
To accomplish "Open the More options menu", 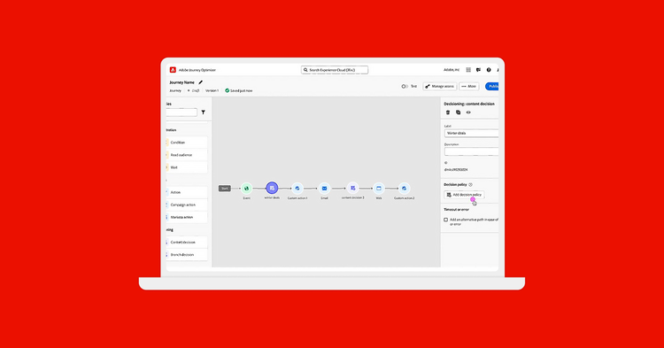I will tap(468, 87).
